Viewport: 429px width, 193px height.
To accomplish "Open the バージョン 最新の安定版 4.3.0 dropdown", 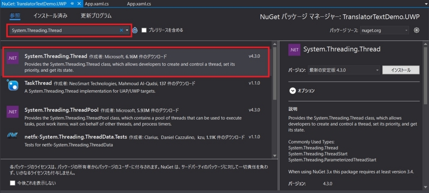I will coord(344,70).
